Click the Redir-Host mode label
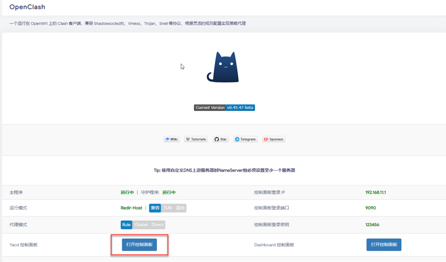 point(131,208)
